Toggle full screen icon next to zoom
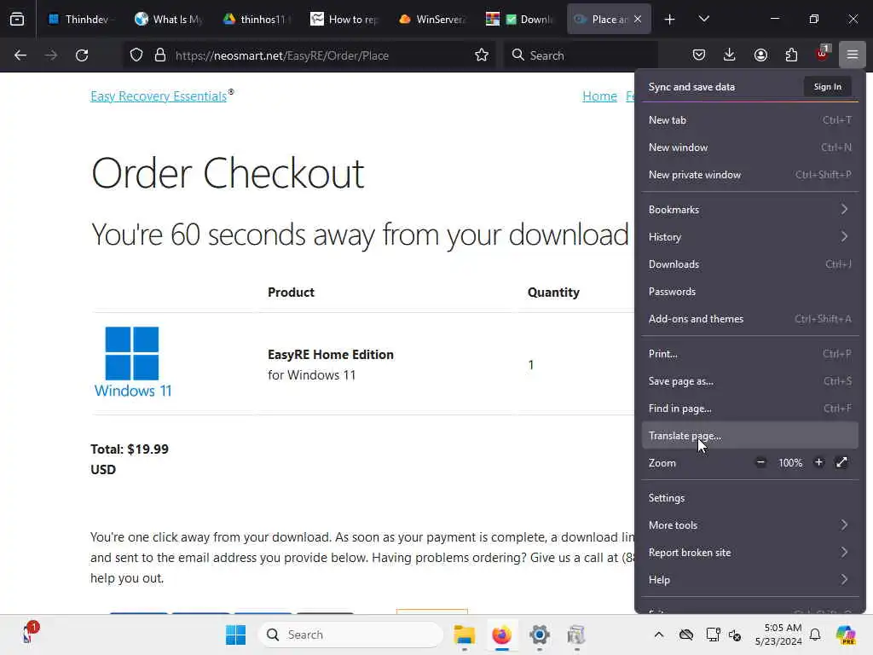873x655 pixels. point(841,462)
